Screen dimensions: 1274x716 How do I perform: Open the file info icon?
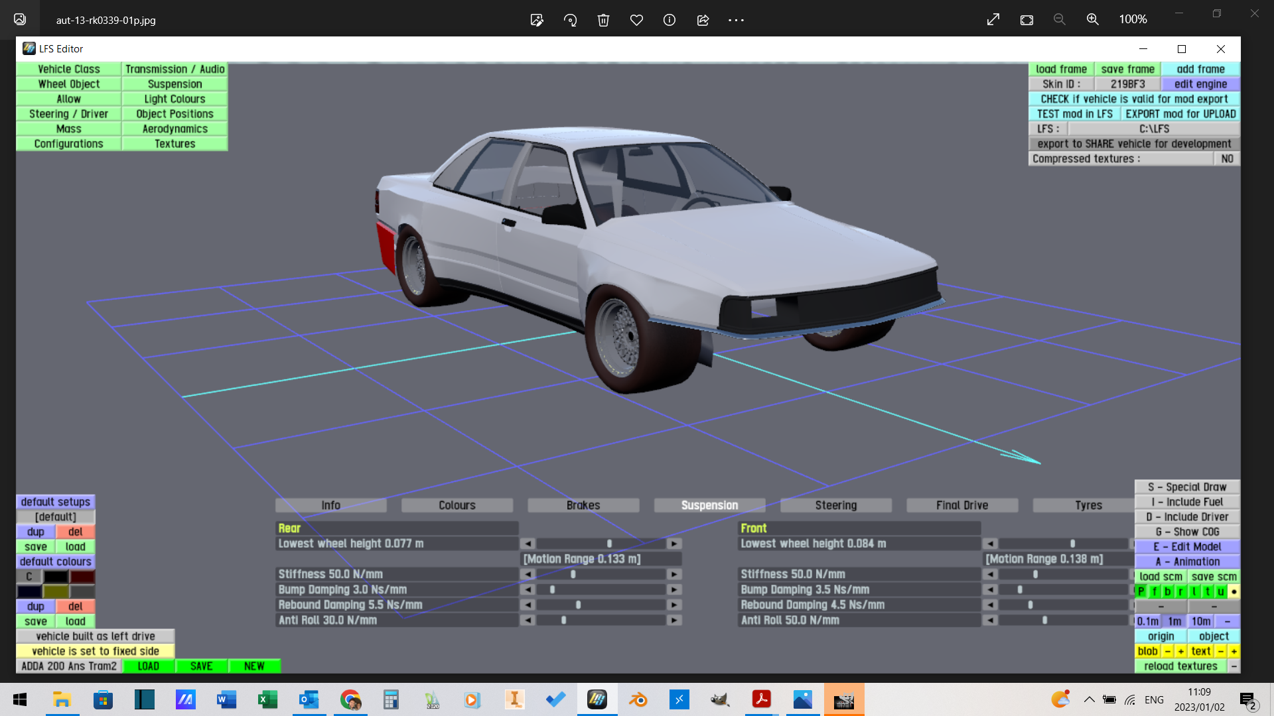(670, 20)
